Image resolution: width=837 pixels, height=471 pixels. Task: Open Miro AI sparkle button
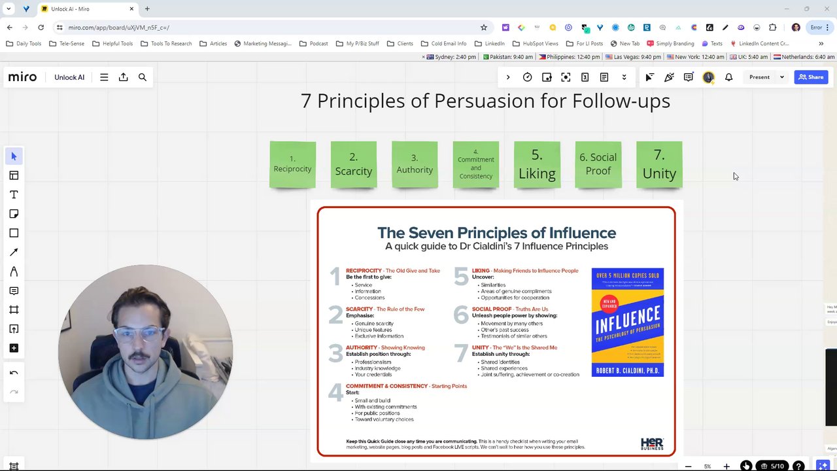(822, 466)
